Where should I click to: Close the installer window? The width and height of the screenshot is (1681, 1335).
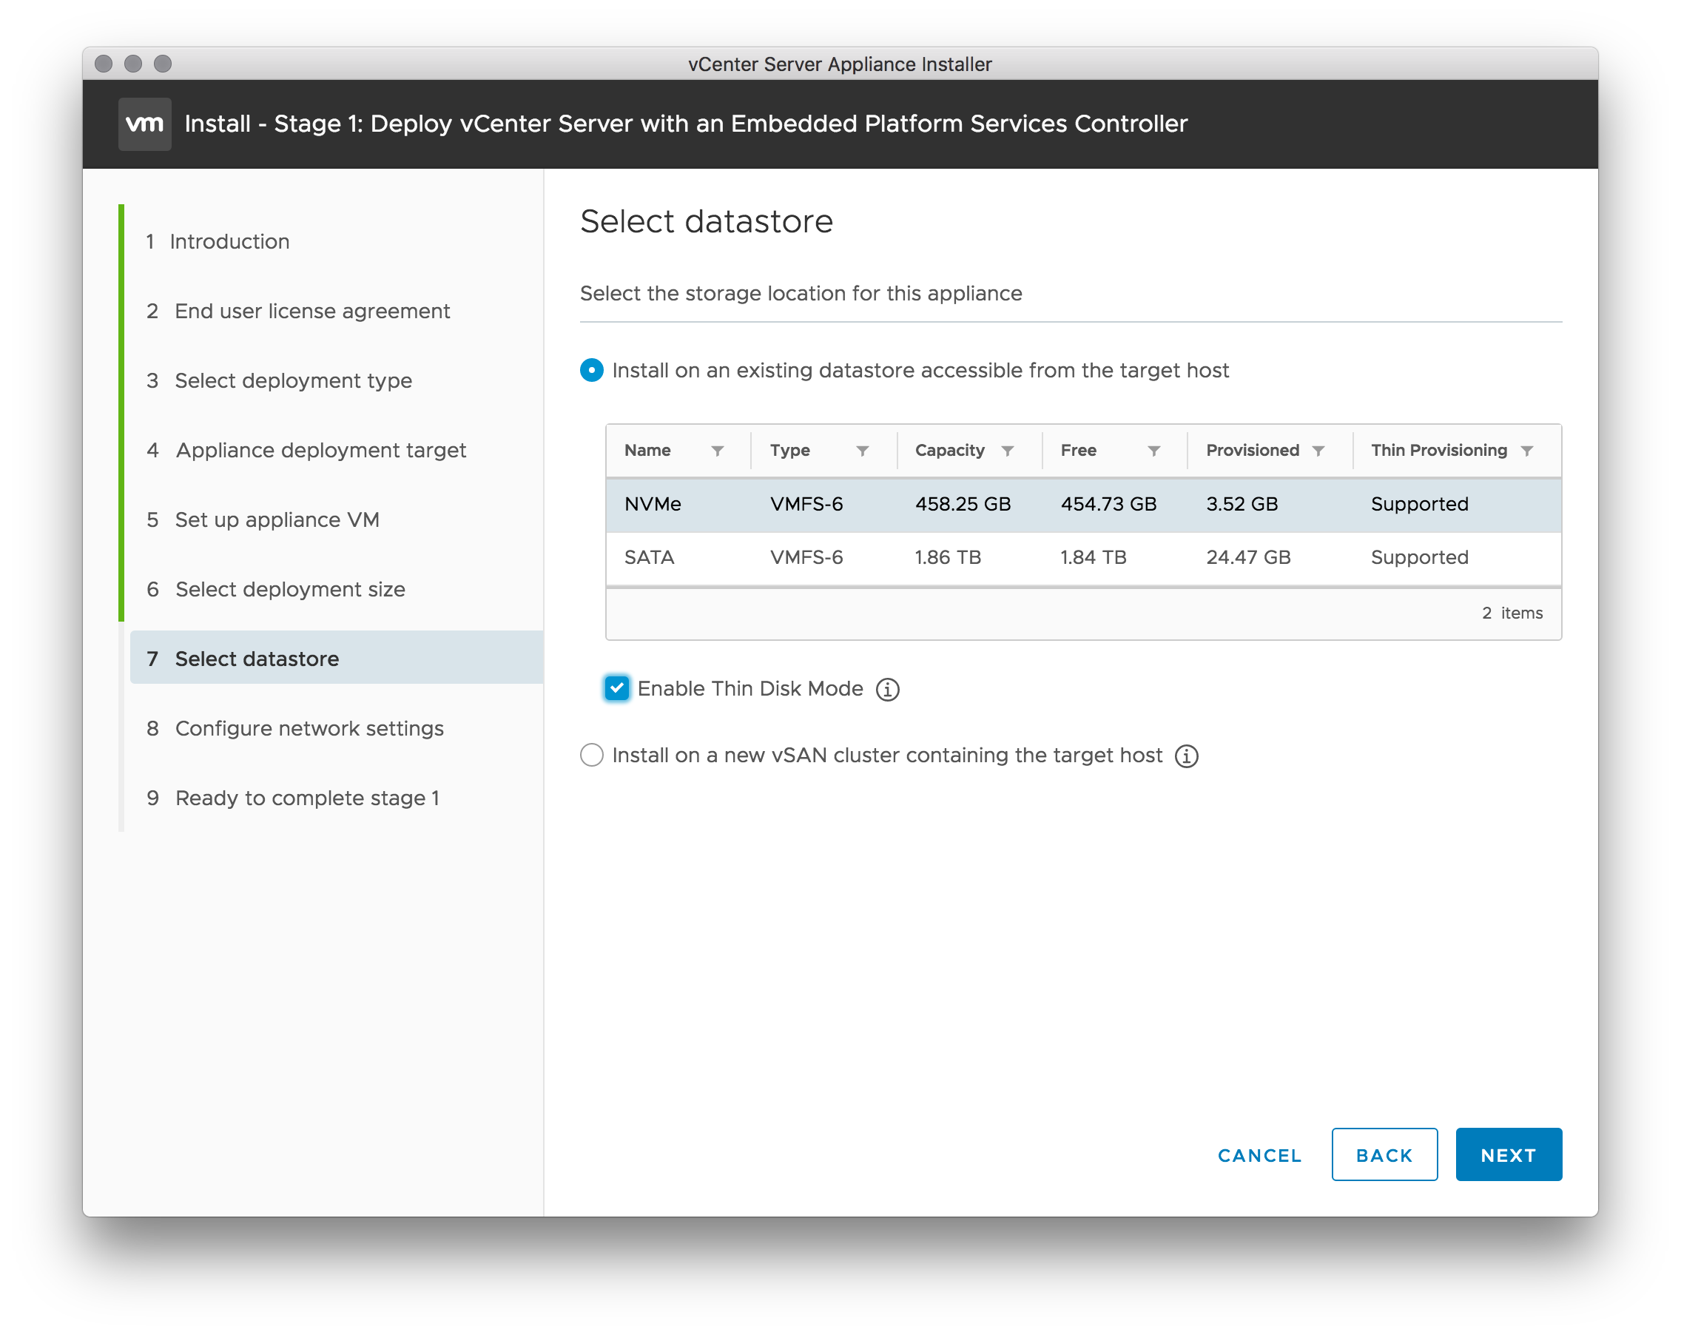(x=103, y=63)
